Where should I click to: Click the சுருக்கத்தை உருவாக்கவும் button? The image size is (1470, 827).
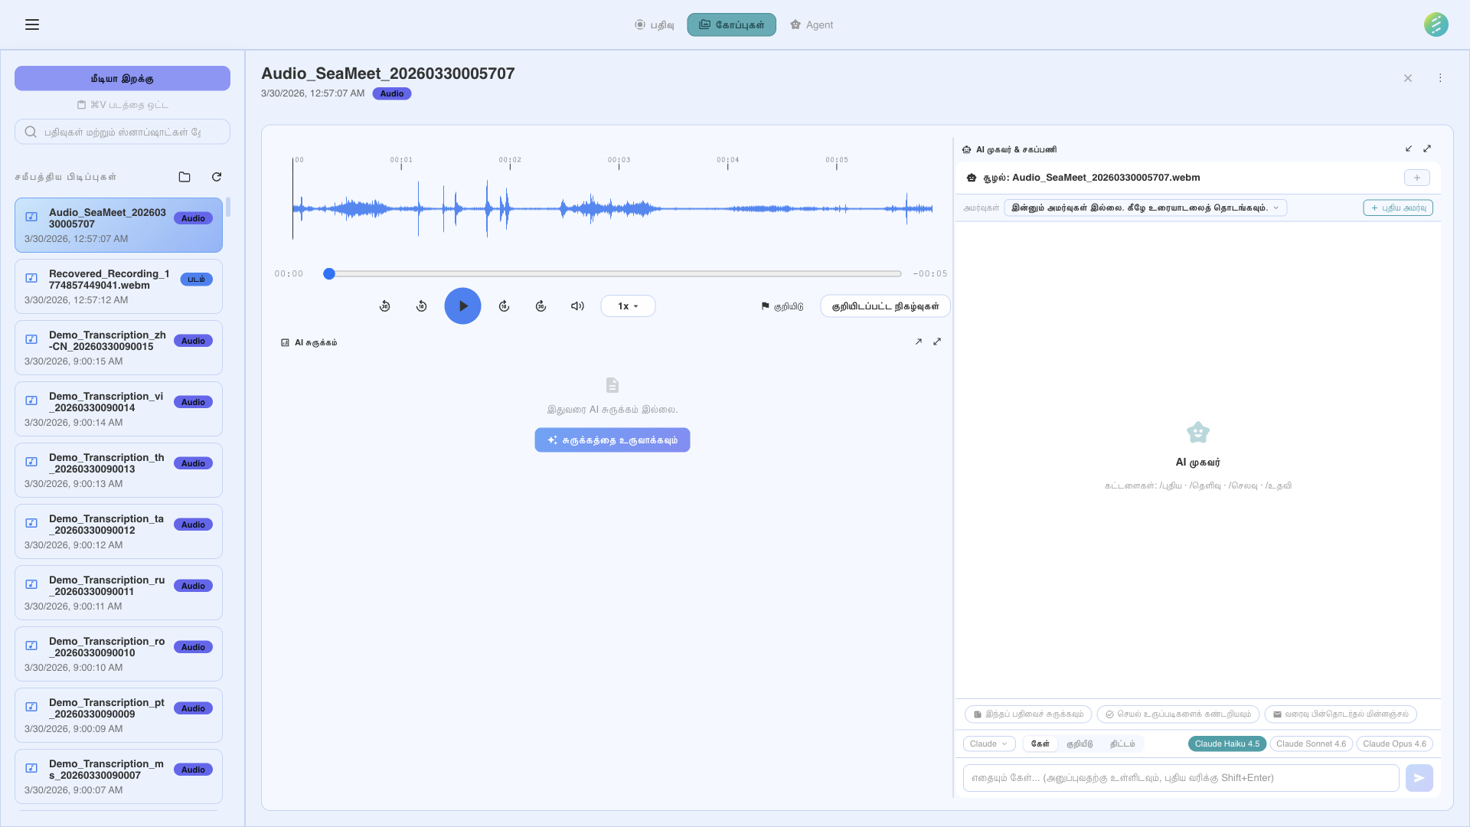point(612,440)
